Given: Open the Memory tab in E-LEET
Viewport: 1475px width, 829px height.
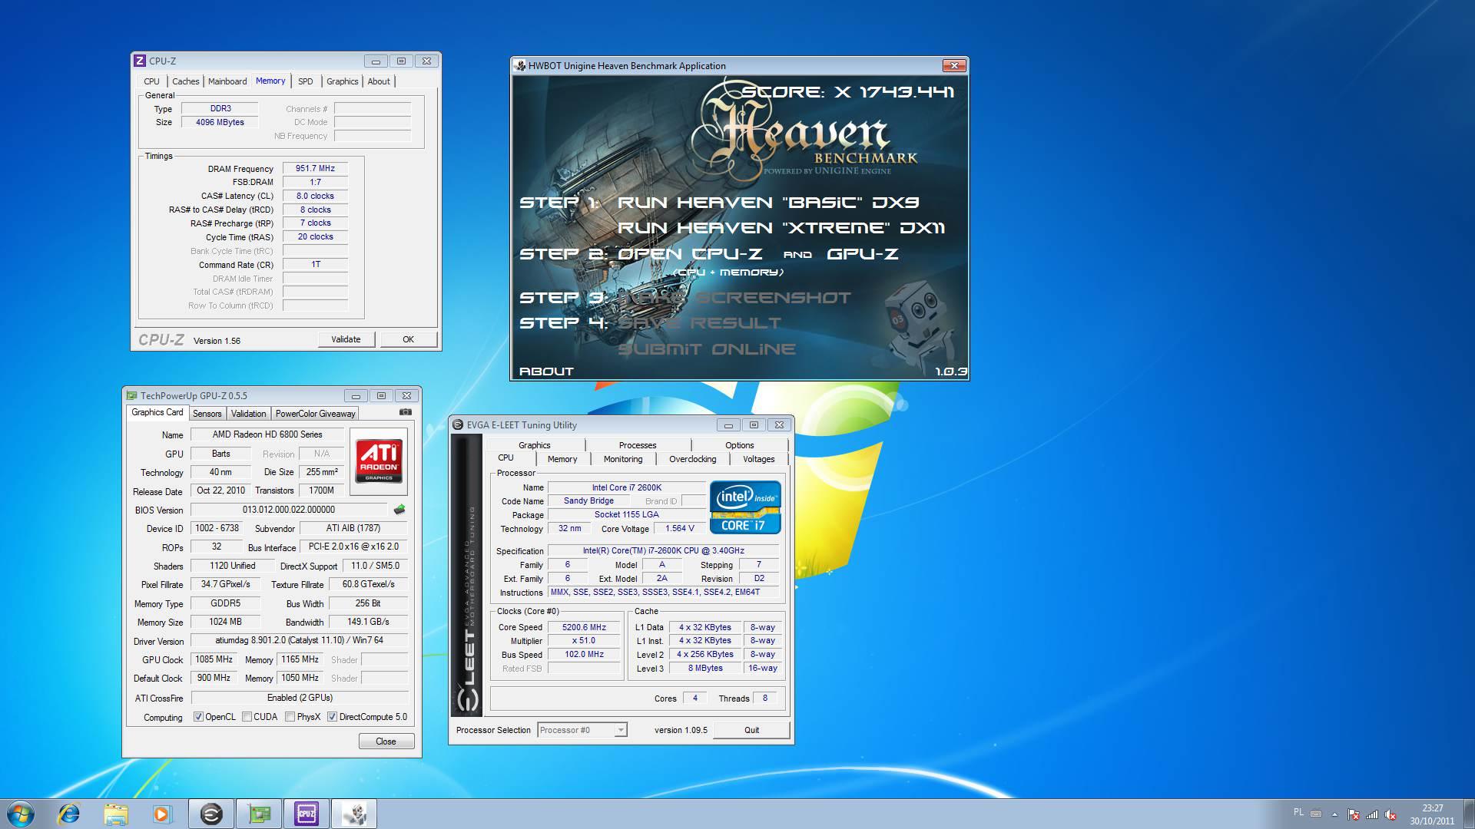Looking at the screenshot, I should 562,459.
